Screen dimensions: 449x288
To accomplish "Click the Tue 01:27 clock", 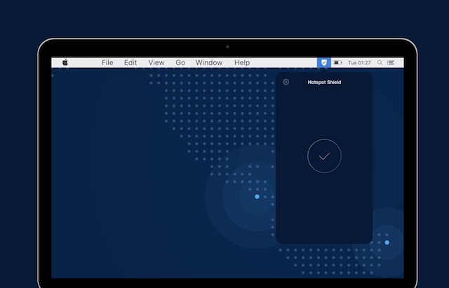I will (x=359, y=62).
